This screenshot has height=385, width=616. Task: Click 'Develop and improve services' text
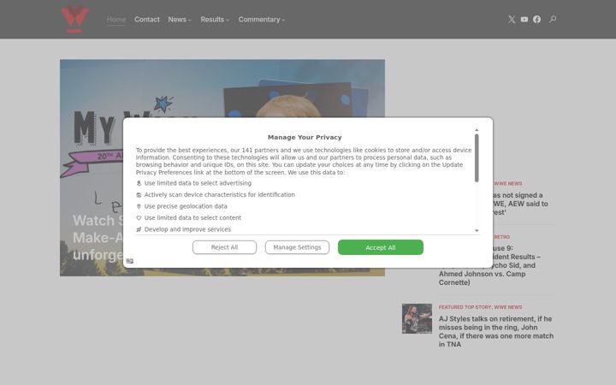(187, 229)
